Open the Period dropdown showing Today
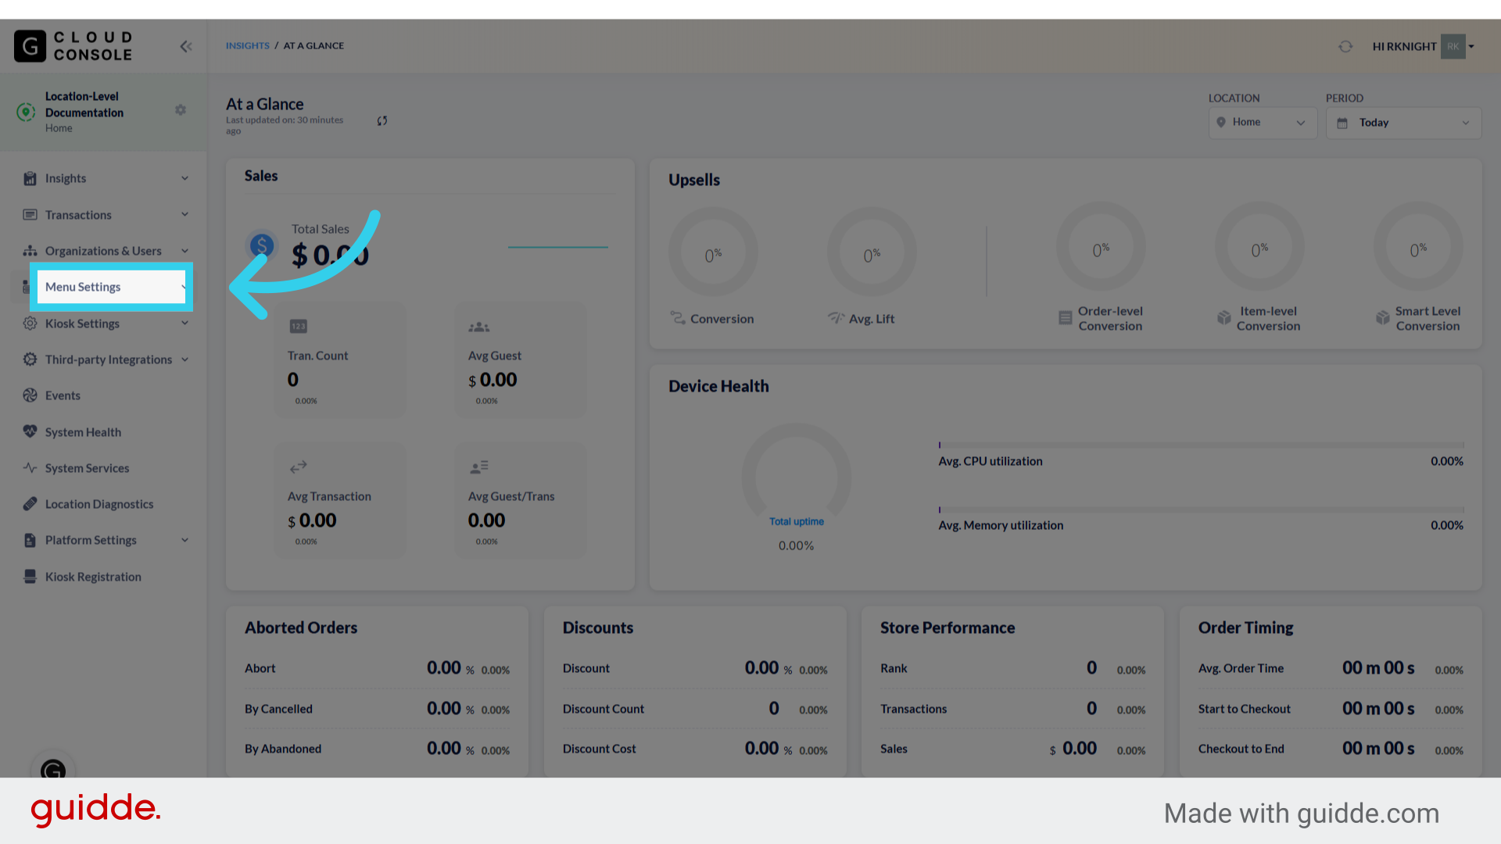This screenshot has height=844, width=1501. click(1403, 123)
